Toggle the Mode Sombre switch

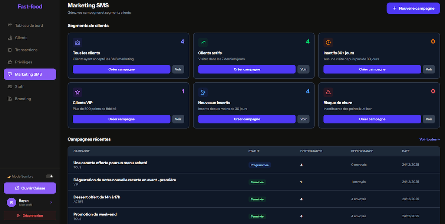(49, 176)
